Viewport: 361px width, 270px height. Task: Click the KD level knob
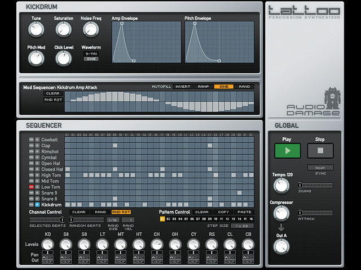[47, 245]
